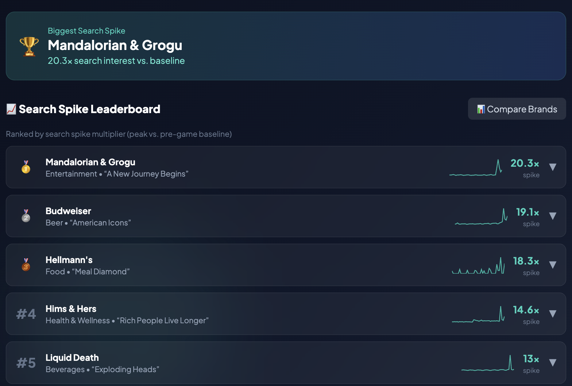
Task: Click the 13× spike value
Action: (x=531, y=359)
